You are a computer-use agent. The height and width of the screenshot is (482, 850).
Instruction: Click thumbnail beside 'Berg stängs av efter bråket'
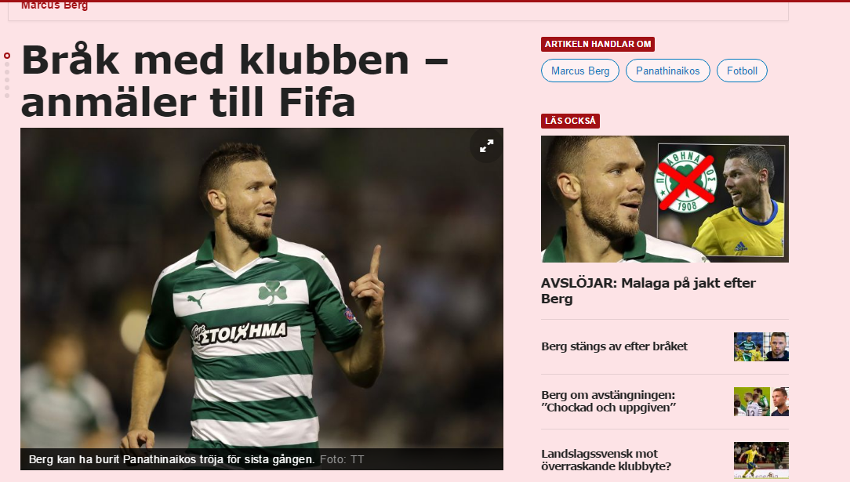point(761,346)
